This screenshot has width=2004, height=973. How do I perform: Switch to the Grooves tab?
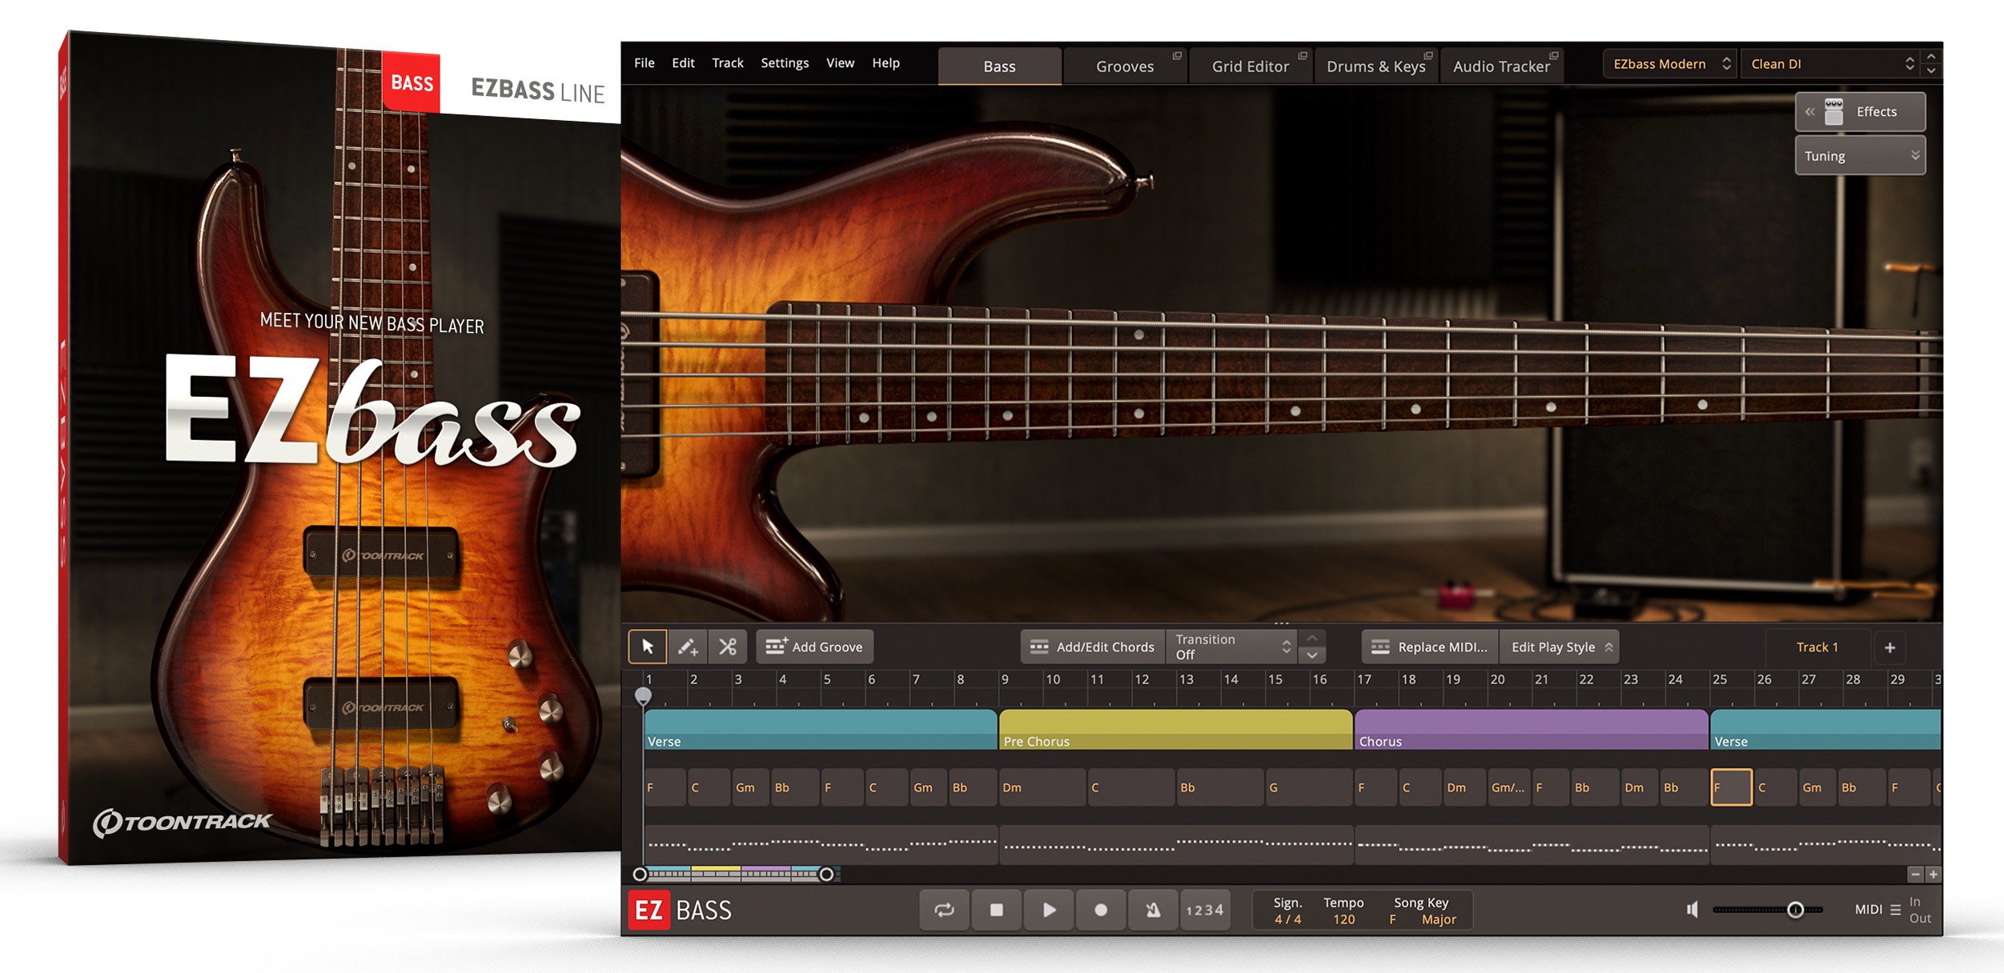1125,66
